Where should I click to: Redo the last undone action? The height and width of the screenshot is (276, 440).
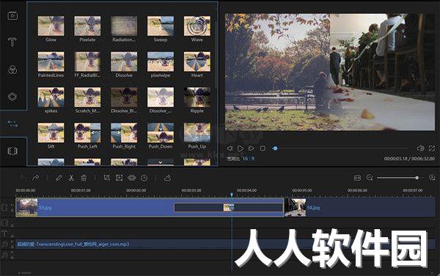pos(36,178)
